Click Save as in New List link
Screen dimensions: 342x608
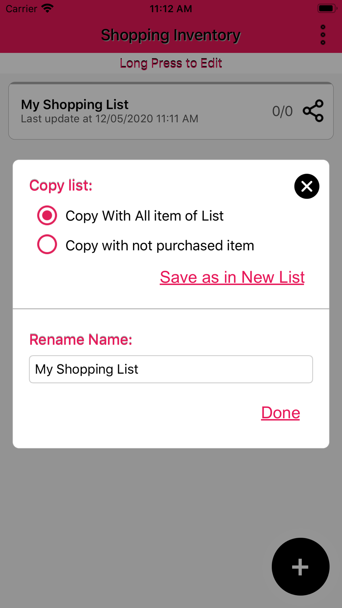[x=232, y=277]
